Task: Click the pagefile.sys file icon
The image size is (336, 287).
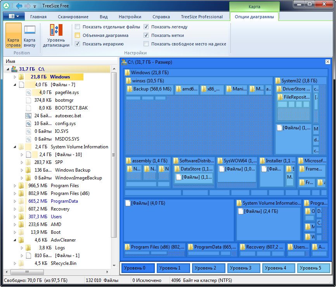Action: point(28,92)
